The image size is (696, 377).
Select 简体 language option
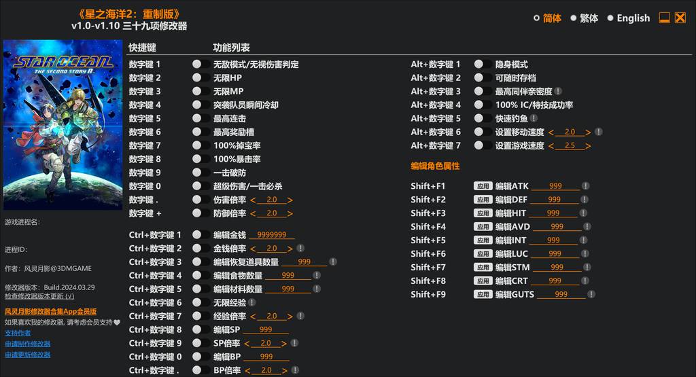pos(547,18)
